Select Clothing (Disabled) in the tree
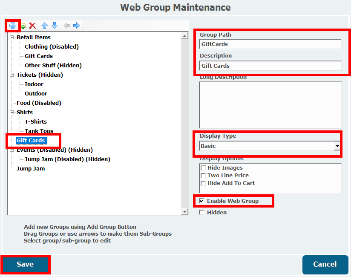The width and height of the screenshot is (351, 277). pos(52,47)
